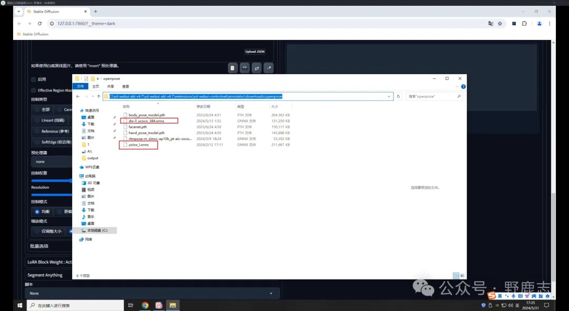Open the 脚本 dropdown showing None
This screenshot has width=569, height=311.
click(x=152, y=293)
